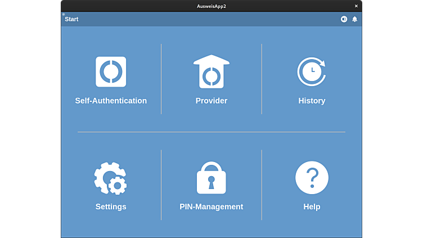Select the Provider text label
This screenshot has width=423, height=238.
[x=211, y=101]
